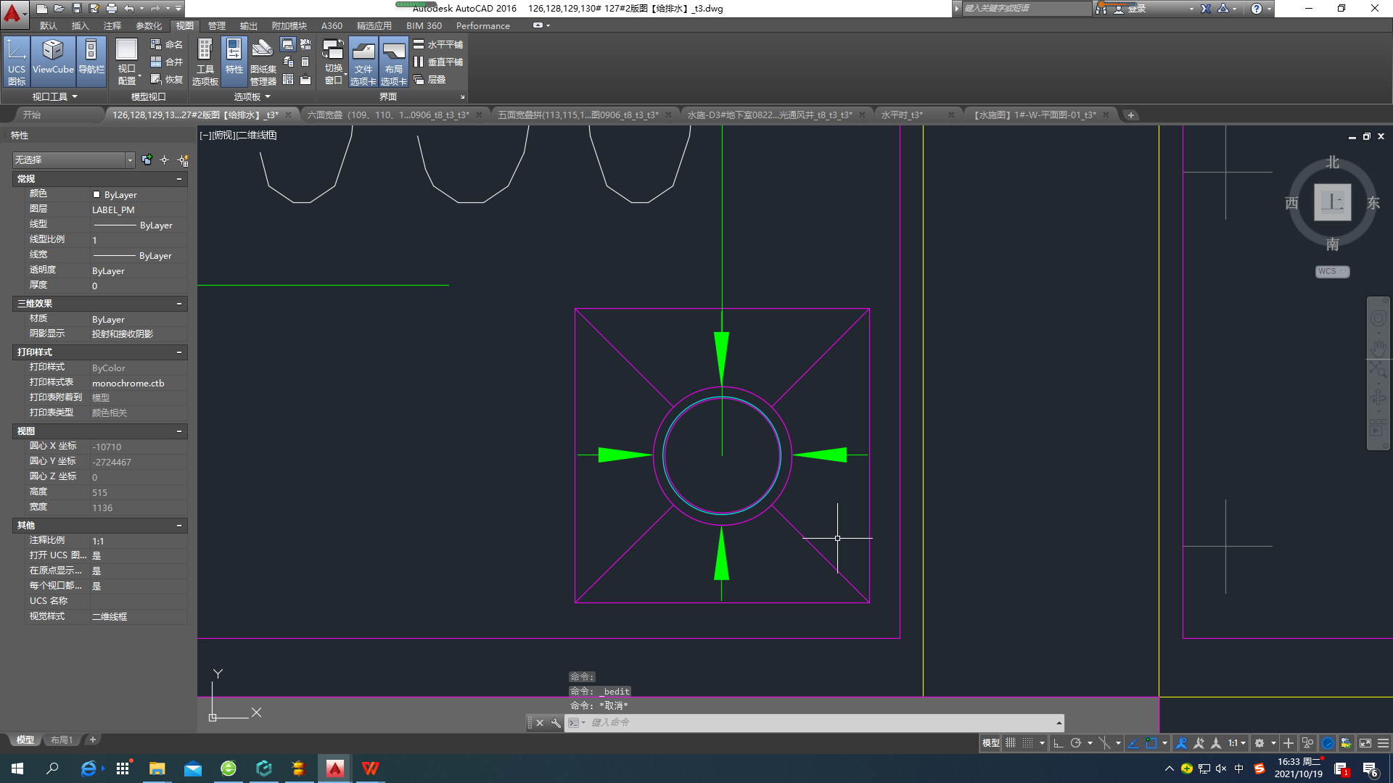The height and width of the screenshot is (783, 1393).
Task: Toggle 文件选项卡 file tabs button
Action: (363, 62)
